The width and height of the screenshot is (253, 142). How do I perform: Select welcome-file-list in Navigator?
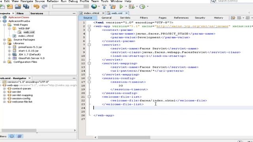click(22, 102)
